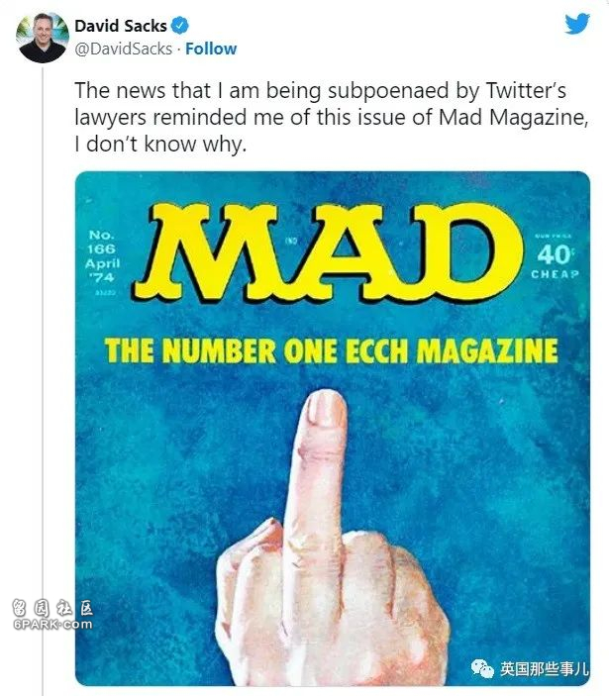This screenshot has height=696, width=609.
Task: Open David Sacks' profile avatar photo
Action: [43, 38]
